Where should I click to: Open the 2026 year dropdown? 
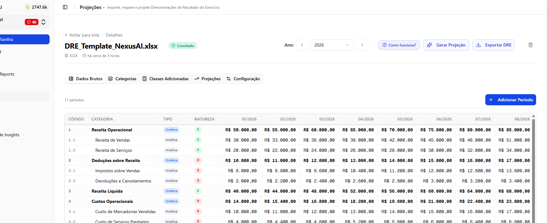point(332,45)
